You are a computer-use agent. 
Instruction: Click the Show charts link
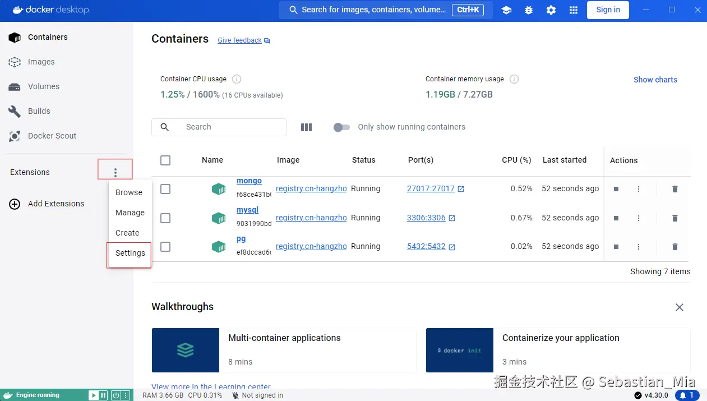[x=655, y=80]
